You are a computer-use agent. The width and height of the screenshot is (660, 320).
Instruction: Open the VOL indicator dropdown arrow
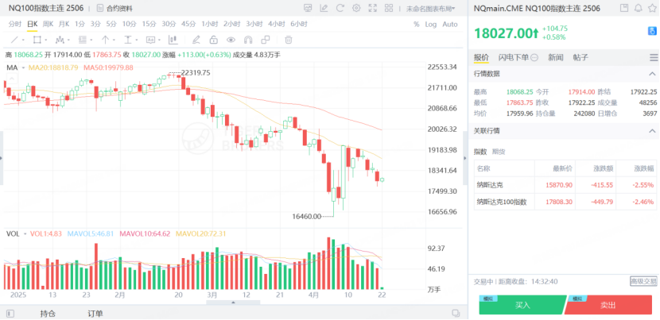tap(25, 233)
